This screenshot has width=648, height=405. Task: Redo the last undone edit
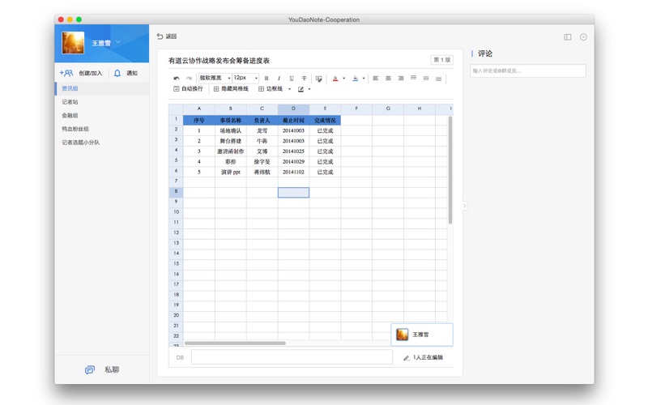(189, 78)
